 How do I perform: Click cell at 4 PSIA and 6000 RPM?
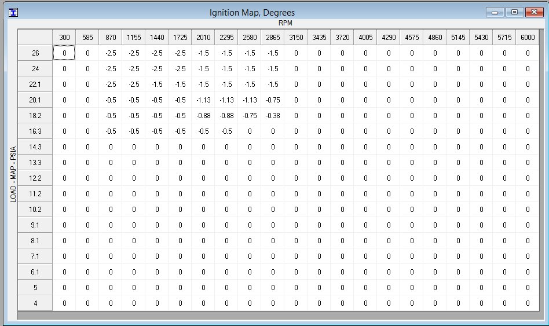point(528,303)
